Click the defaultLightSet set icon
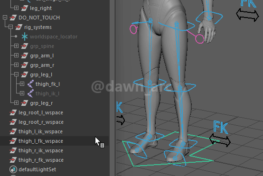The height and width of the screenshot is (176, 263). tap(13, 169)
